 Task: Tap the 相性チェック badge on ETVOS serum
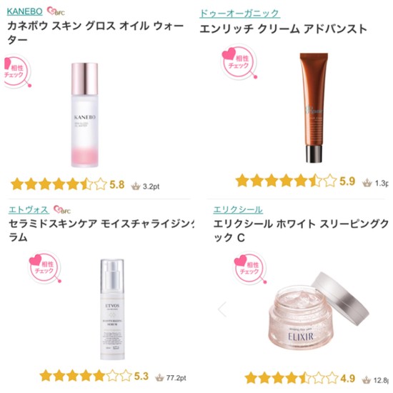click(44, 267)
